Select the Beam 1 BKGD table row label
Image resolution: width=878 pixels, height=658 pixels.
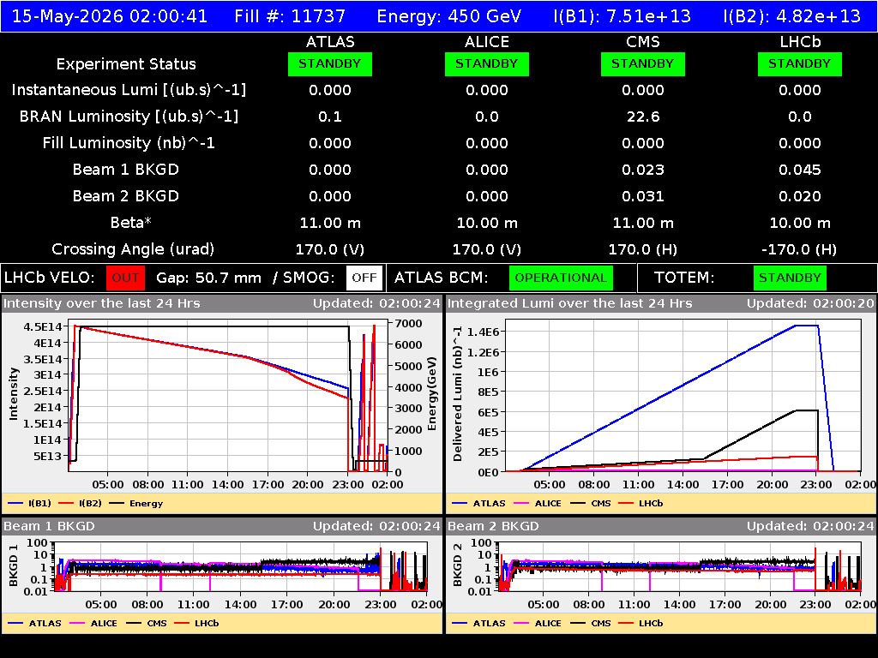point(125,170)
